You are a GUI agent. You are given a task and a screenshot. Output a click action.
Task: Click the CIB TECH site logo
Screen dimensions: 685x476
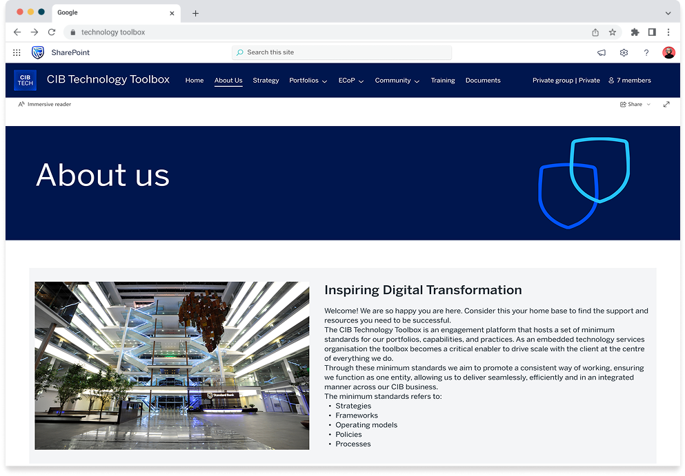tap(26, 80)
